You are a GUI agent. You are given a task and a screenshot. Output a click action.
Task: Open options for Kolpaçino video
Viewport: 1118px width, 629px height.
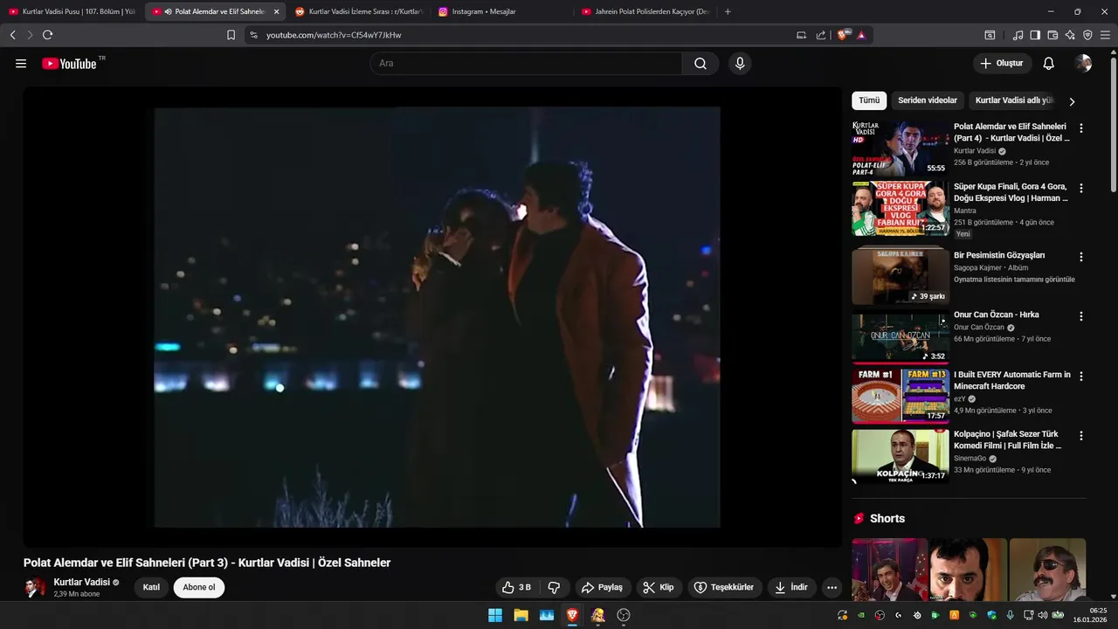pos(1081,435)
